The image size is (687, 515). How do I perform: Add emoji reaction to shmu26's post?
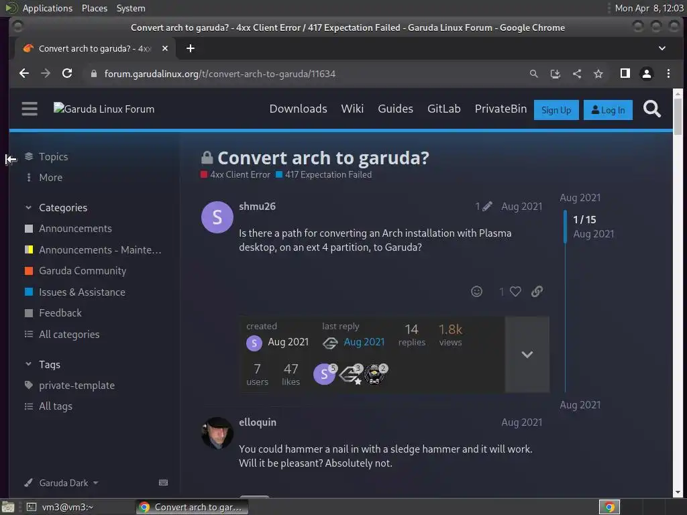point(477,291)
